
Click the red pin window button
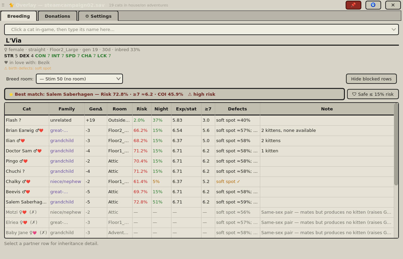click(x=353, y=5)
